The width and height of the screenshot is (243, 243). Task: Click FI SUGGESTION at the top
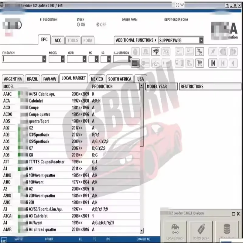[x=49, y=20]
